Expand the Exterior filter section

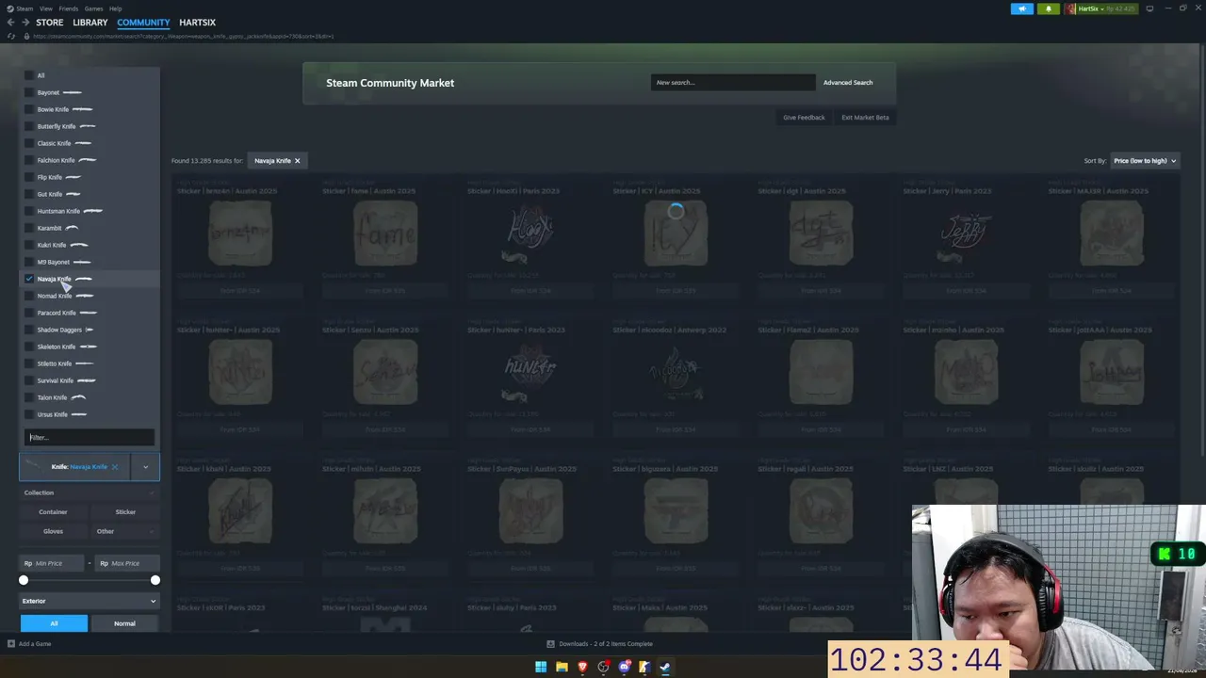pos(90,601)
